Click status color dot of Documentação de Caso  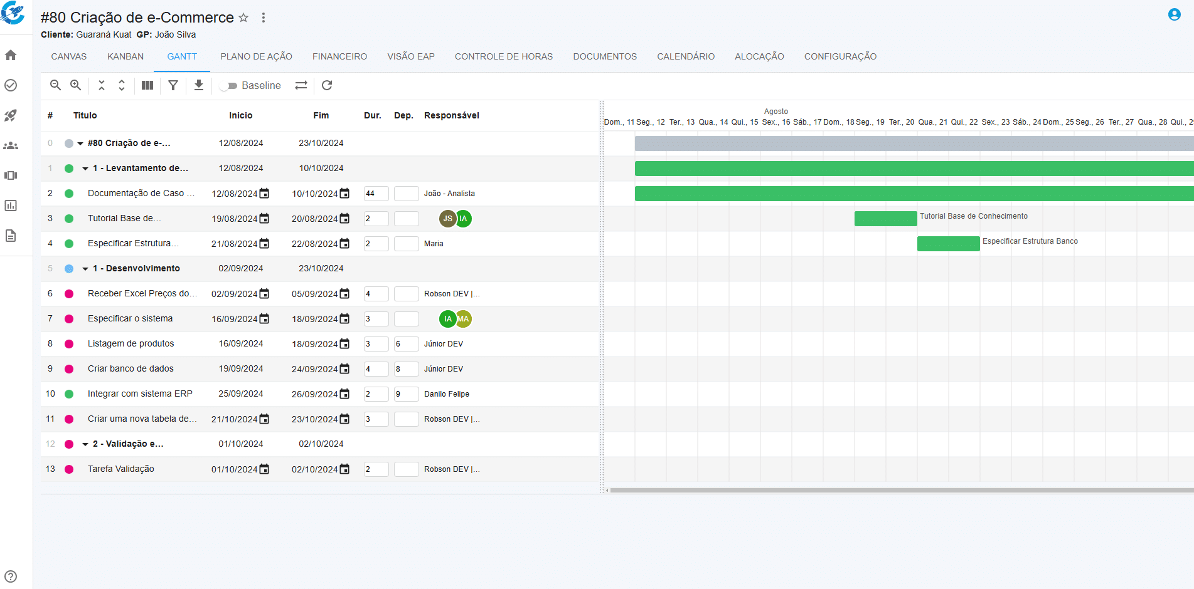pyautogui.click(x=69, y=194)
